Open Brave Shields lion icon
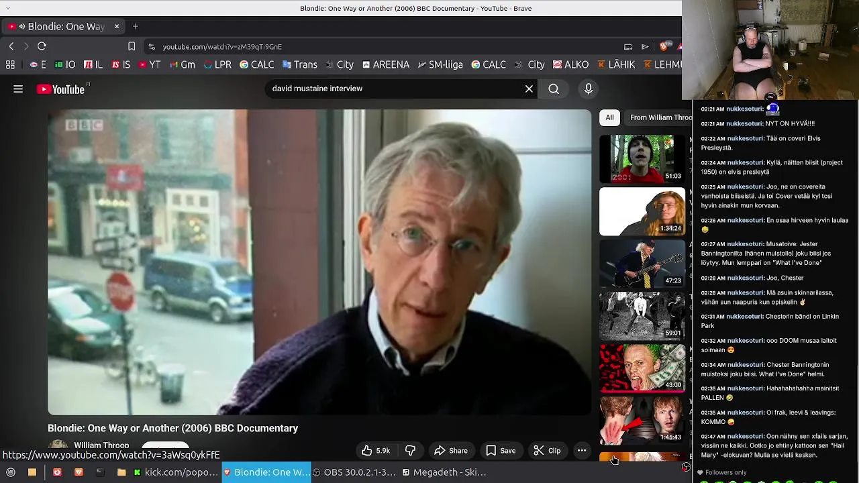 664,46
